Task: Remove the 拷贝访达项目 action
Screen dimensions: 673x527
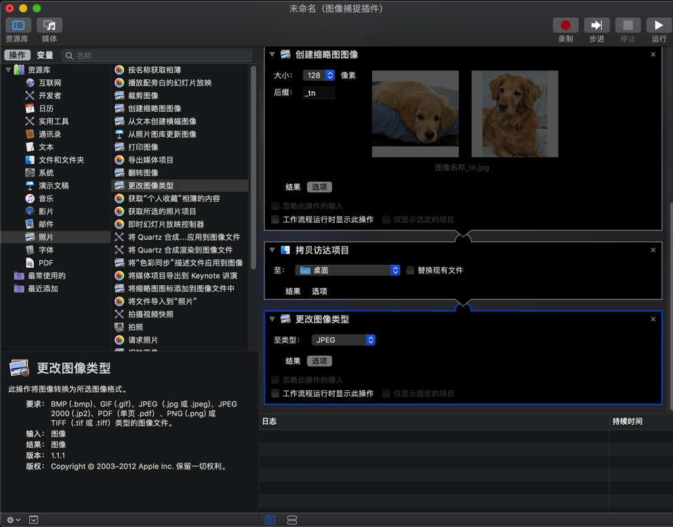Action: (x=653, y=250)
